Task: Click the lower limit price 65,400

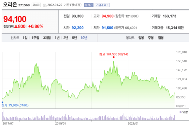Action: pyautogui.click(x=130, y=28)
